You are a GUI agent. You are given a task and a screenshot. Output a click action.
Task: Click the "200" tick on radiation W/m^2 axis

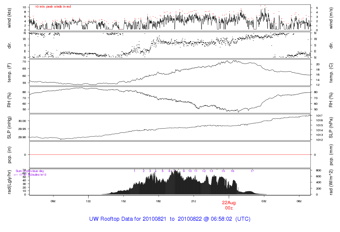tap(318, 189)
